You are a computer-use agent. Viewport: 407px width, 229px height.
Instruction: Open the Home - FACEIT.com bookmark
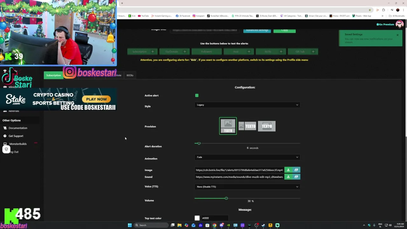[340, 16]
